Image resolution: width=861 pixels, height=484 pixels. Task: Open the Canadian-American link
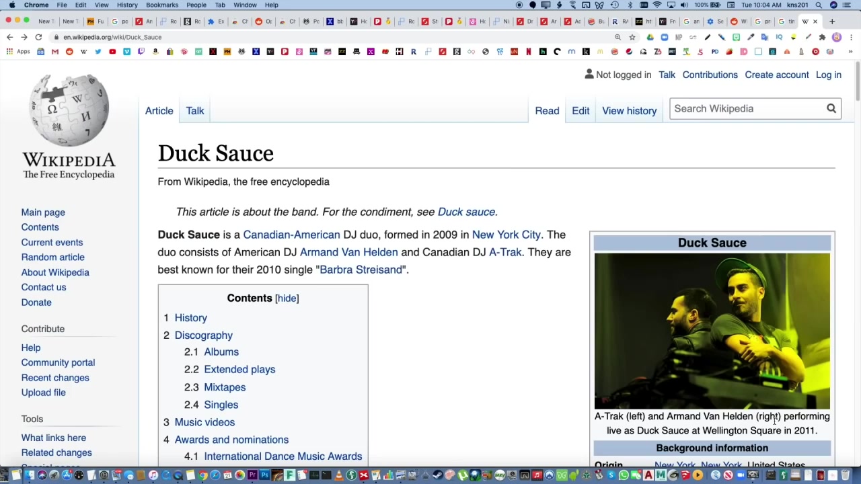[292, 235]
